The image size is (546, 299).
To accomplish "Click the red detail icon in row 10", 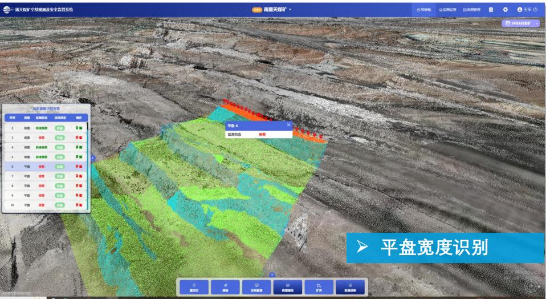I will click(x=82, y=204).
